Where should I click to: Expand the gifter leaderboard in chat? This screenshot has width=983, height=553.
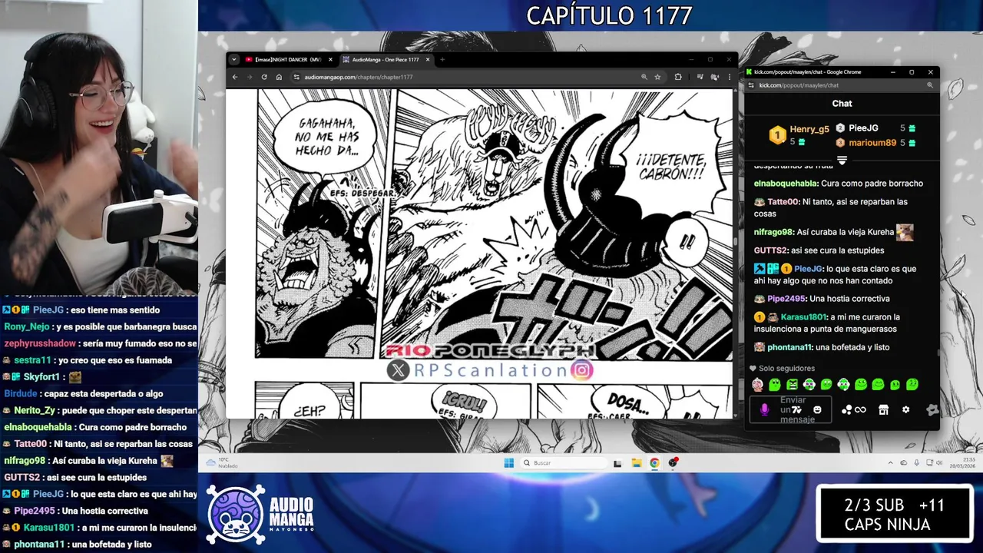[842, 161]
